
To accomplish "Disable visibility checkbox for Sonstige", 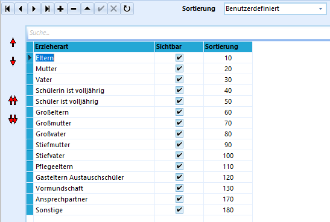I will click(179, 210).
